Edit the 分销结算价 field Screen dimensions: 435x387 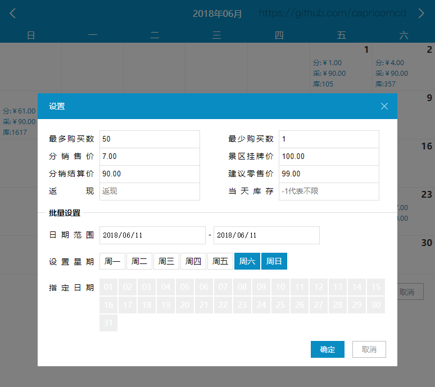click(x=149, y=174)
